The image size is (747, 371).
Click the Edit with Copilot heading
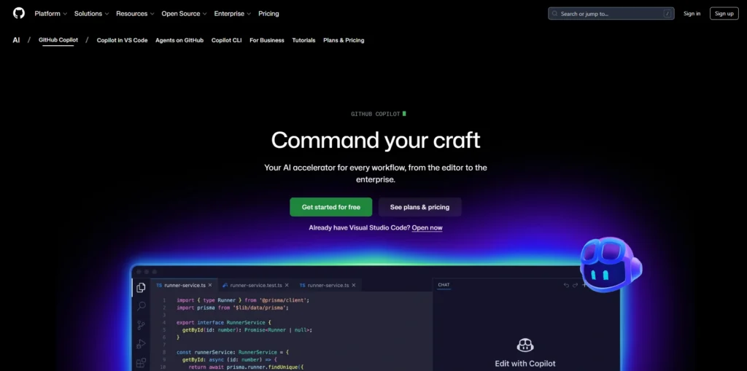click(x=525, y=364)
